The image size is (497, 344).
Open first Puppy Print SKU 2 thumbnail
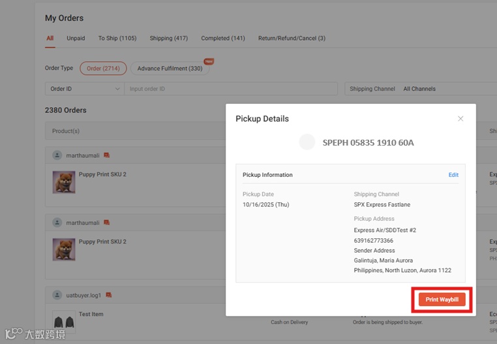click(x=64, y=182)
